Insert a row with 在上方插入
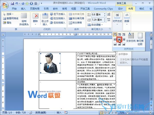This screenshot has height=115, width=154. 45,19
